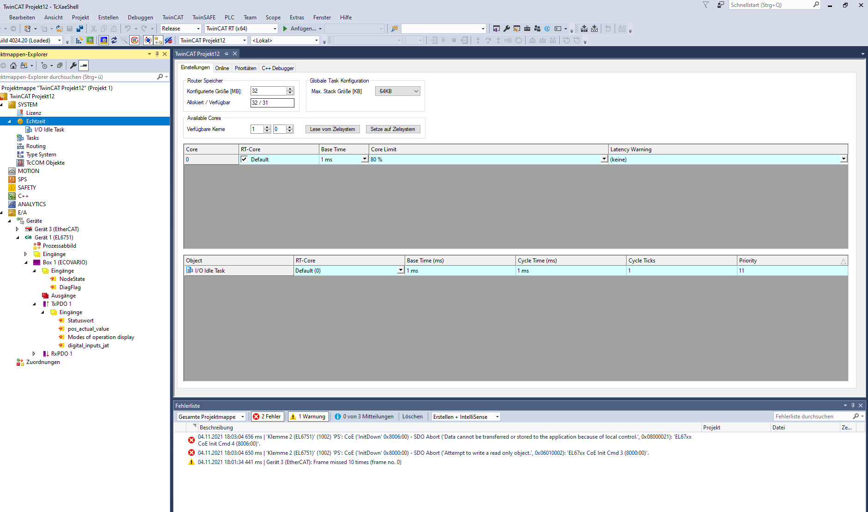Open the TwinCAT menu
Image resolution: width=868 pixels, height=512 pixels.
click(173, 18)
